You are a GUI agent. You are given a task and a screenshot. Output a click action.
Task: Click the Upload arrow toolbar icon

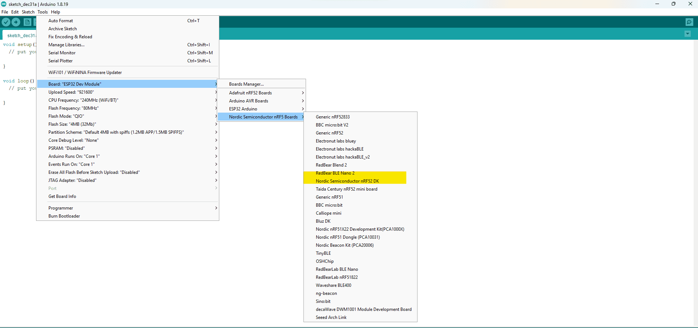(16, 22)
